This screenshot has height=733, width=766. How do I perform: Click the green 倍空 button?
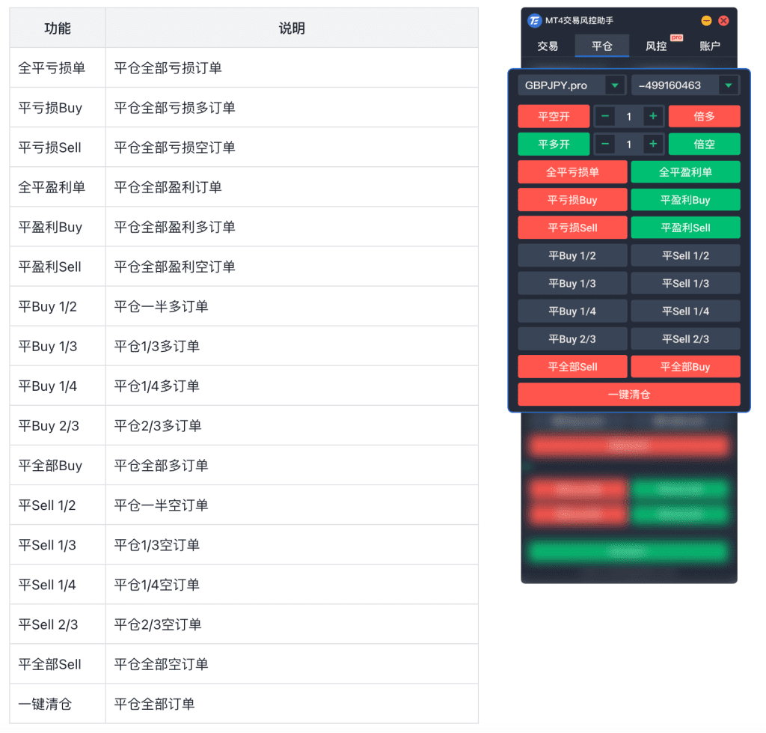[x=704, y=144]
